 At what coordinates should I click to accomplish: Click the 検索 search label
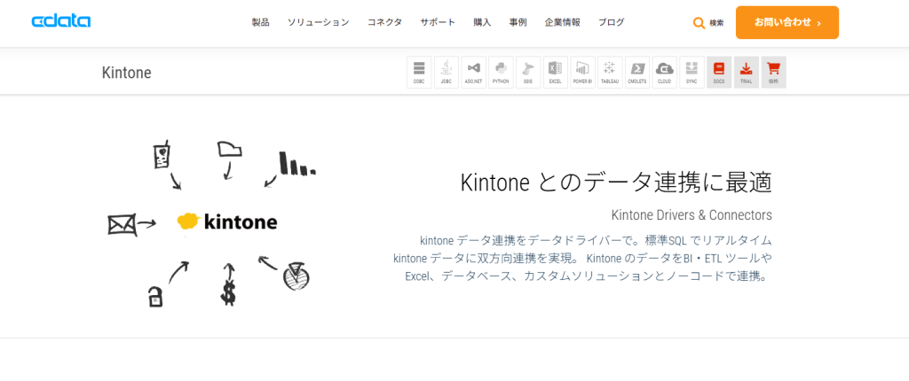(x=716, y=23)
